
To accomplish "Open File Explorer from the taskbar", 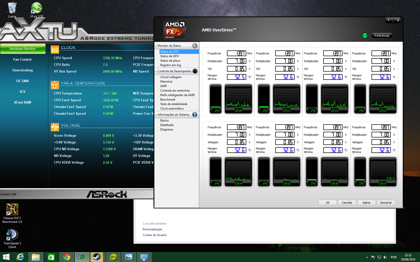I will point(36,257).
